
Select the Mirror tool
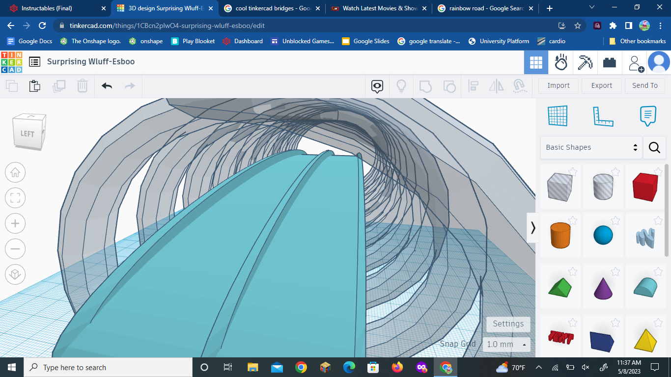[x=496, y=85]
